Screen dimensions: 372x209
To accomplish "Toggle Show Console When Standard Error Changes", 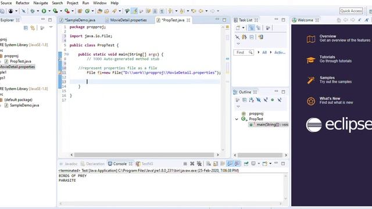I will [x=237, y=164].
